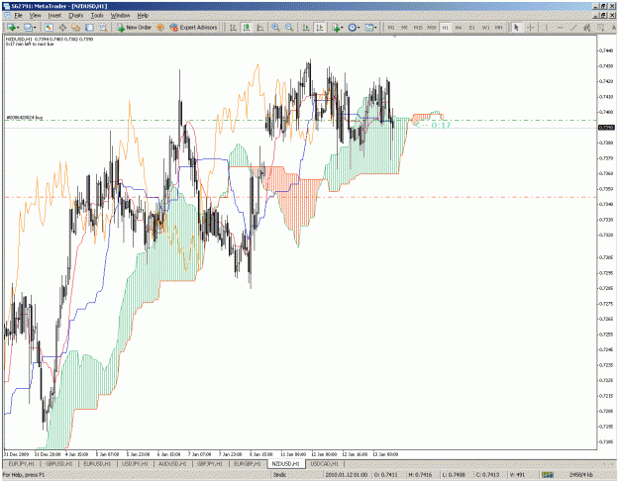
Task: Toggle the Data Window icon
Action: [62, 28]
